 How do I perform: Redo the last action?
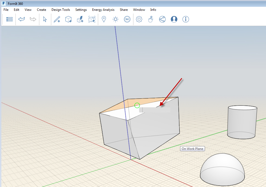(x=33, y=19)
